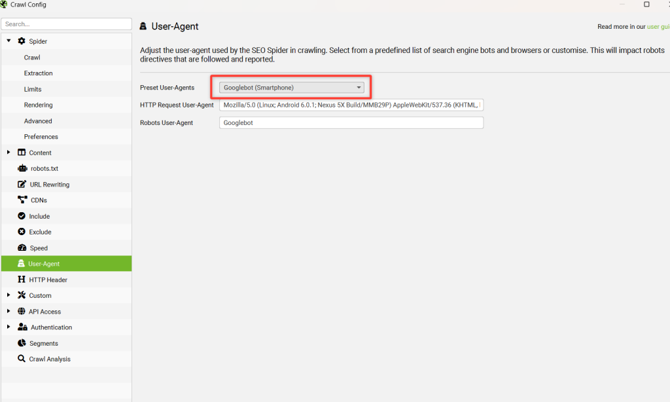The width and height of the screenshot is (670, 402).
Task: Click the Speed gauge icon
Action: [22, 247]
